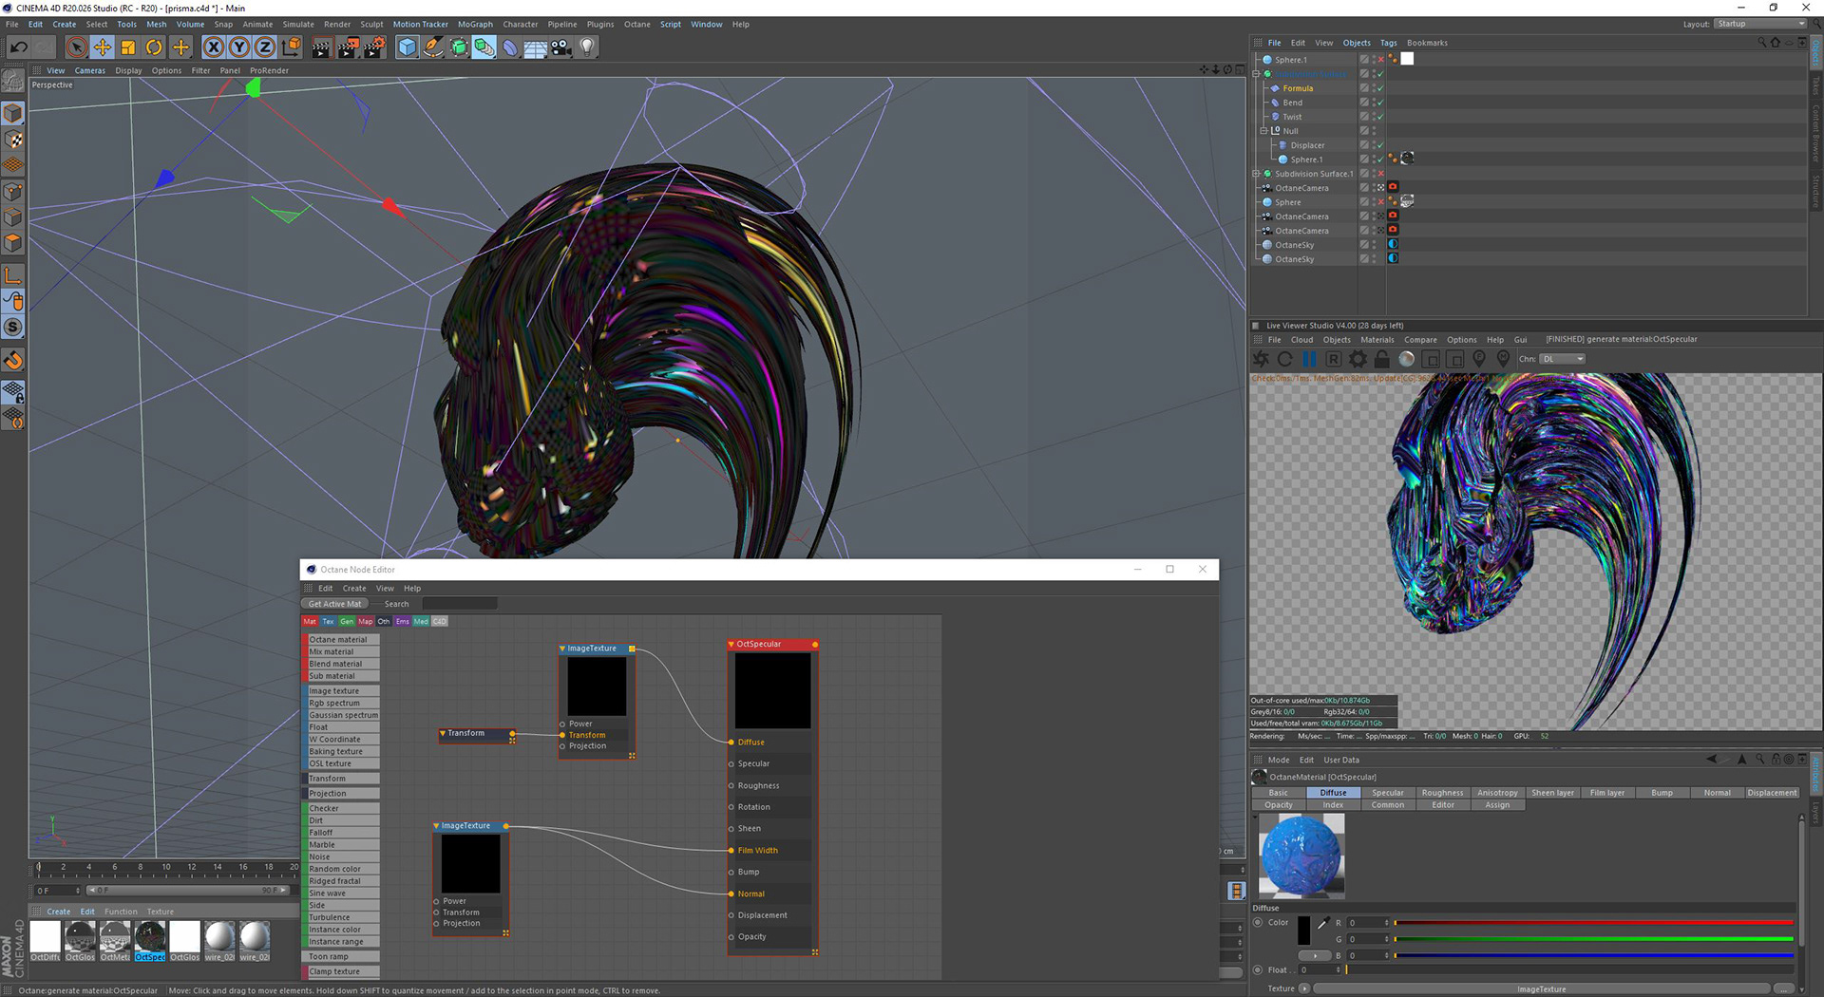This screenshot has width=1824, height=997.
Task: Click Image texture node button in list
Action: (x=343, y=691)
